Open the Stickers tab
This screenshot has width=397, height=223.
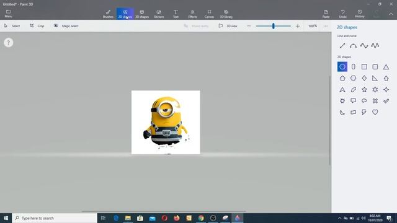pyautogui.click(x=159, y=14)
